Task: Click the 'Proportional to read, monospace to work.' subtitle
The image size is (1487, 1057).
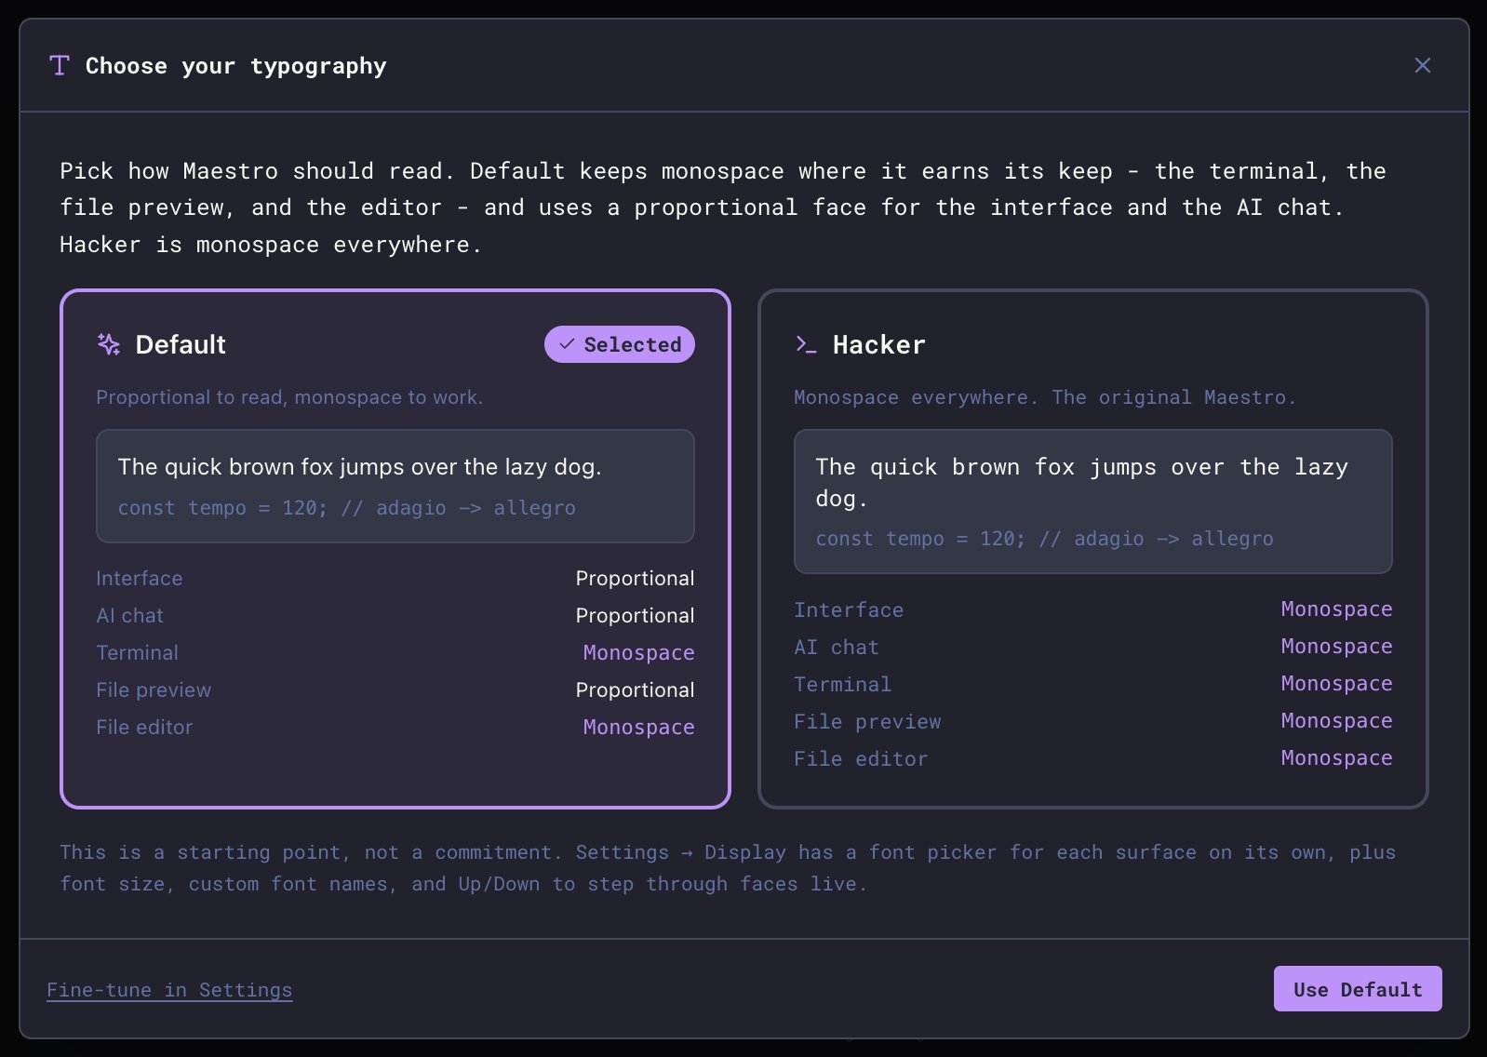Action: click(289, 397)
